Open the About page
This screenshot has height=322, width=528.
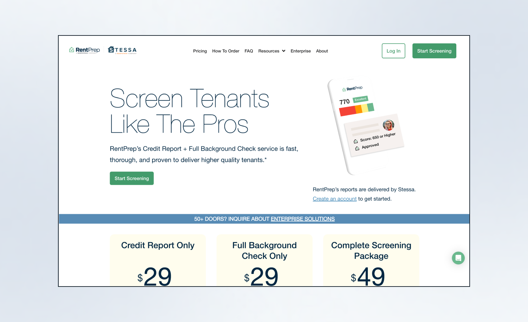coord(322,51)
